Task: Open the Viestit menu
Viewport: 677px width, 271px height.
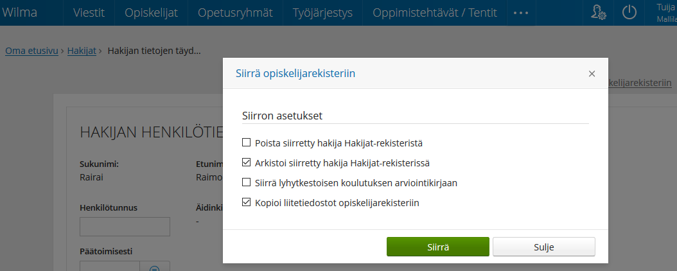Action: tap(89, 12)
